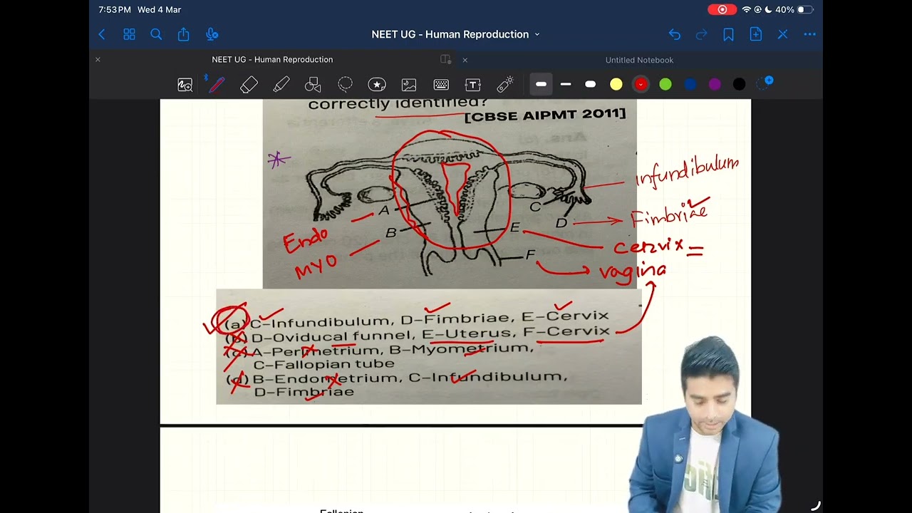
Task: Pick the dark blue pen color
Action: 690,84
